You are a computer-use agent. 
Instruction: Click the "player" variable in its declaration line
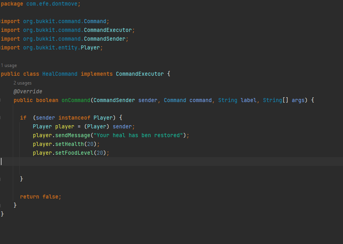(x=64, y=126)
